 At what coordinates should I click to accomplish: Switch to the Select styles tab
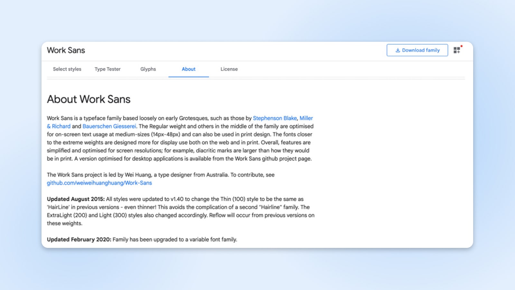click(x=67, y=69)
